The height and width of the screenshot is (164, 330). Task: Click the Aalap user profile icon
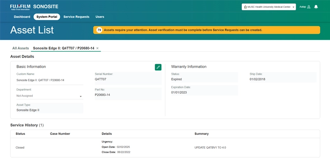click(309, 7)
